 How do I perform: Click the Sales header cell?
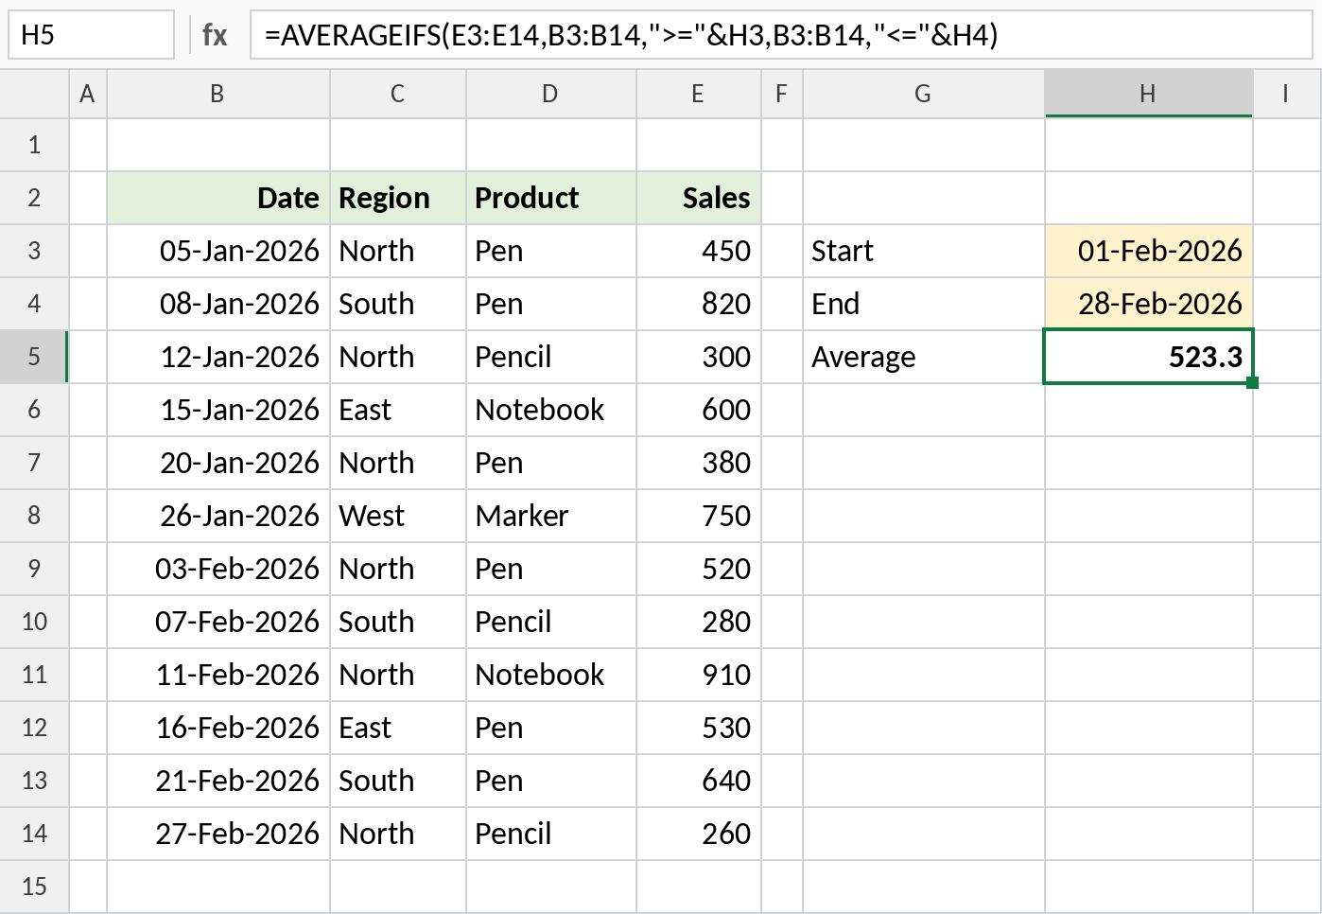coord(699,198)
